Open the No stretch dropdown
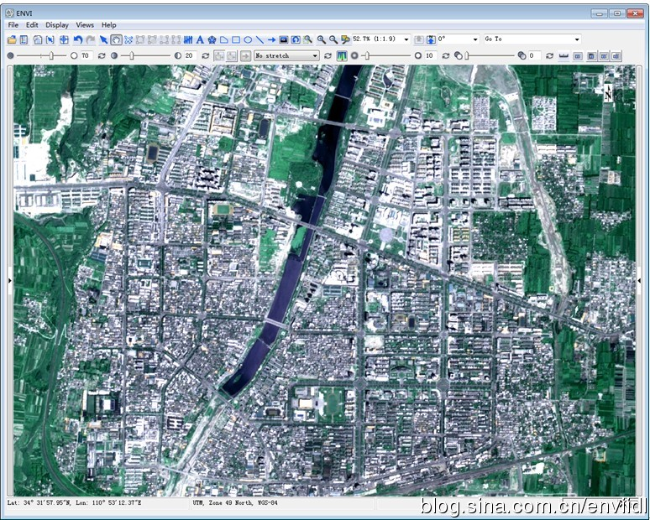This screenshot has width=650, height=520. 316,55
